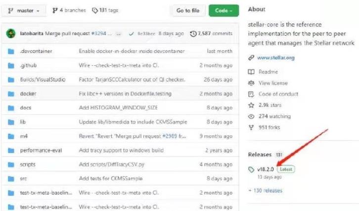
Task: View 274 watching
Action: [x=274, y=116]
